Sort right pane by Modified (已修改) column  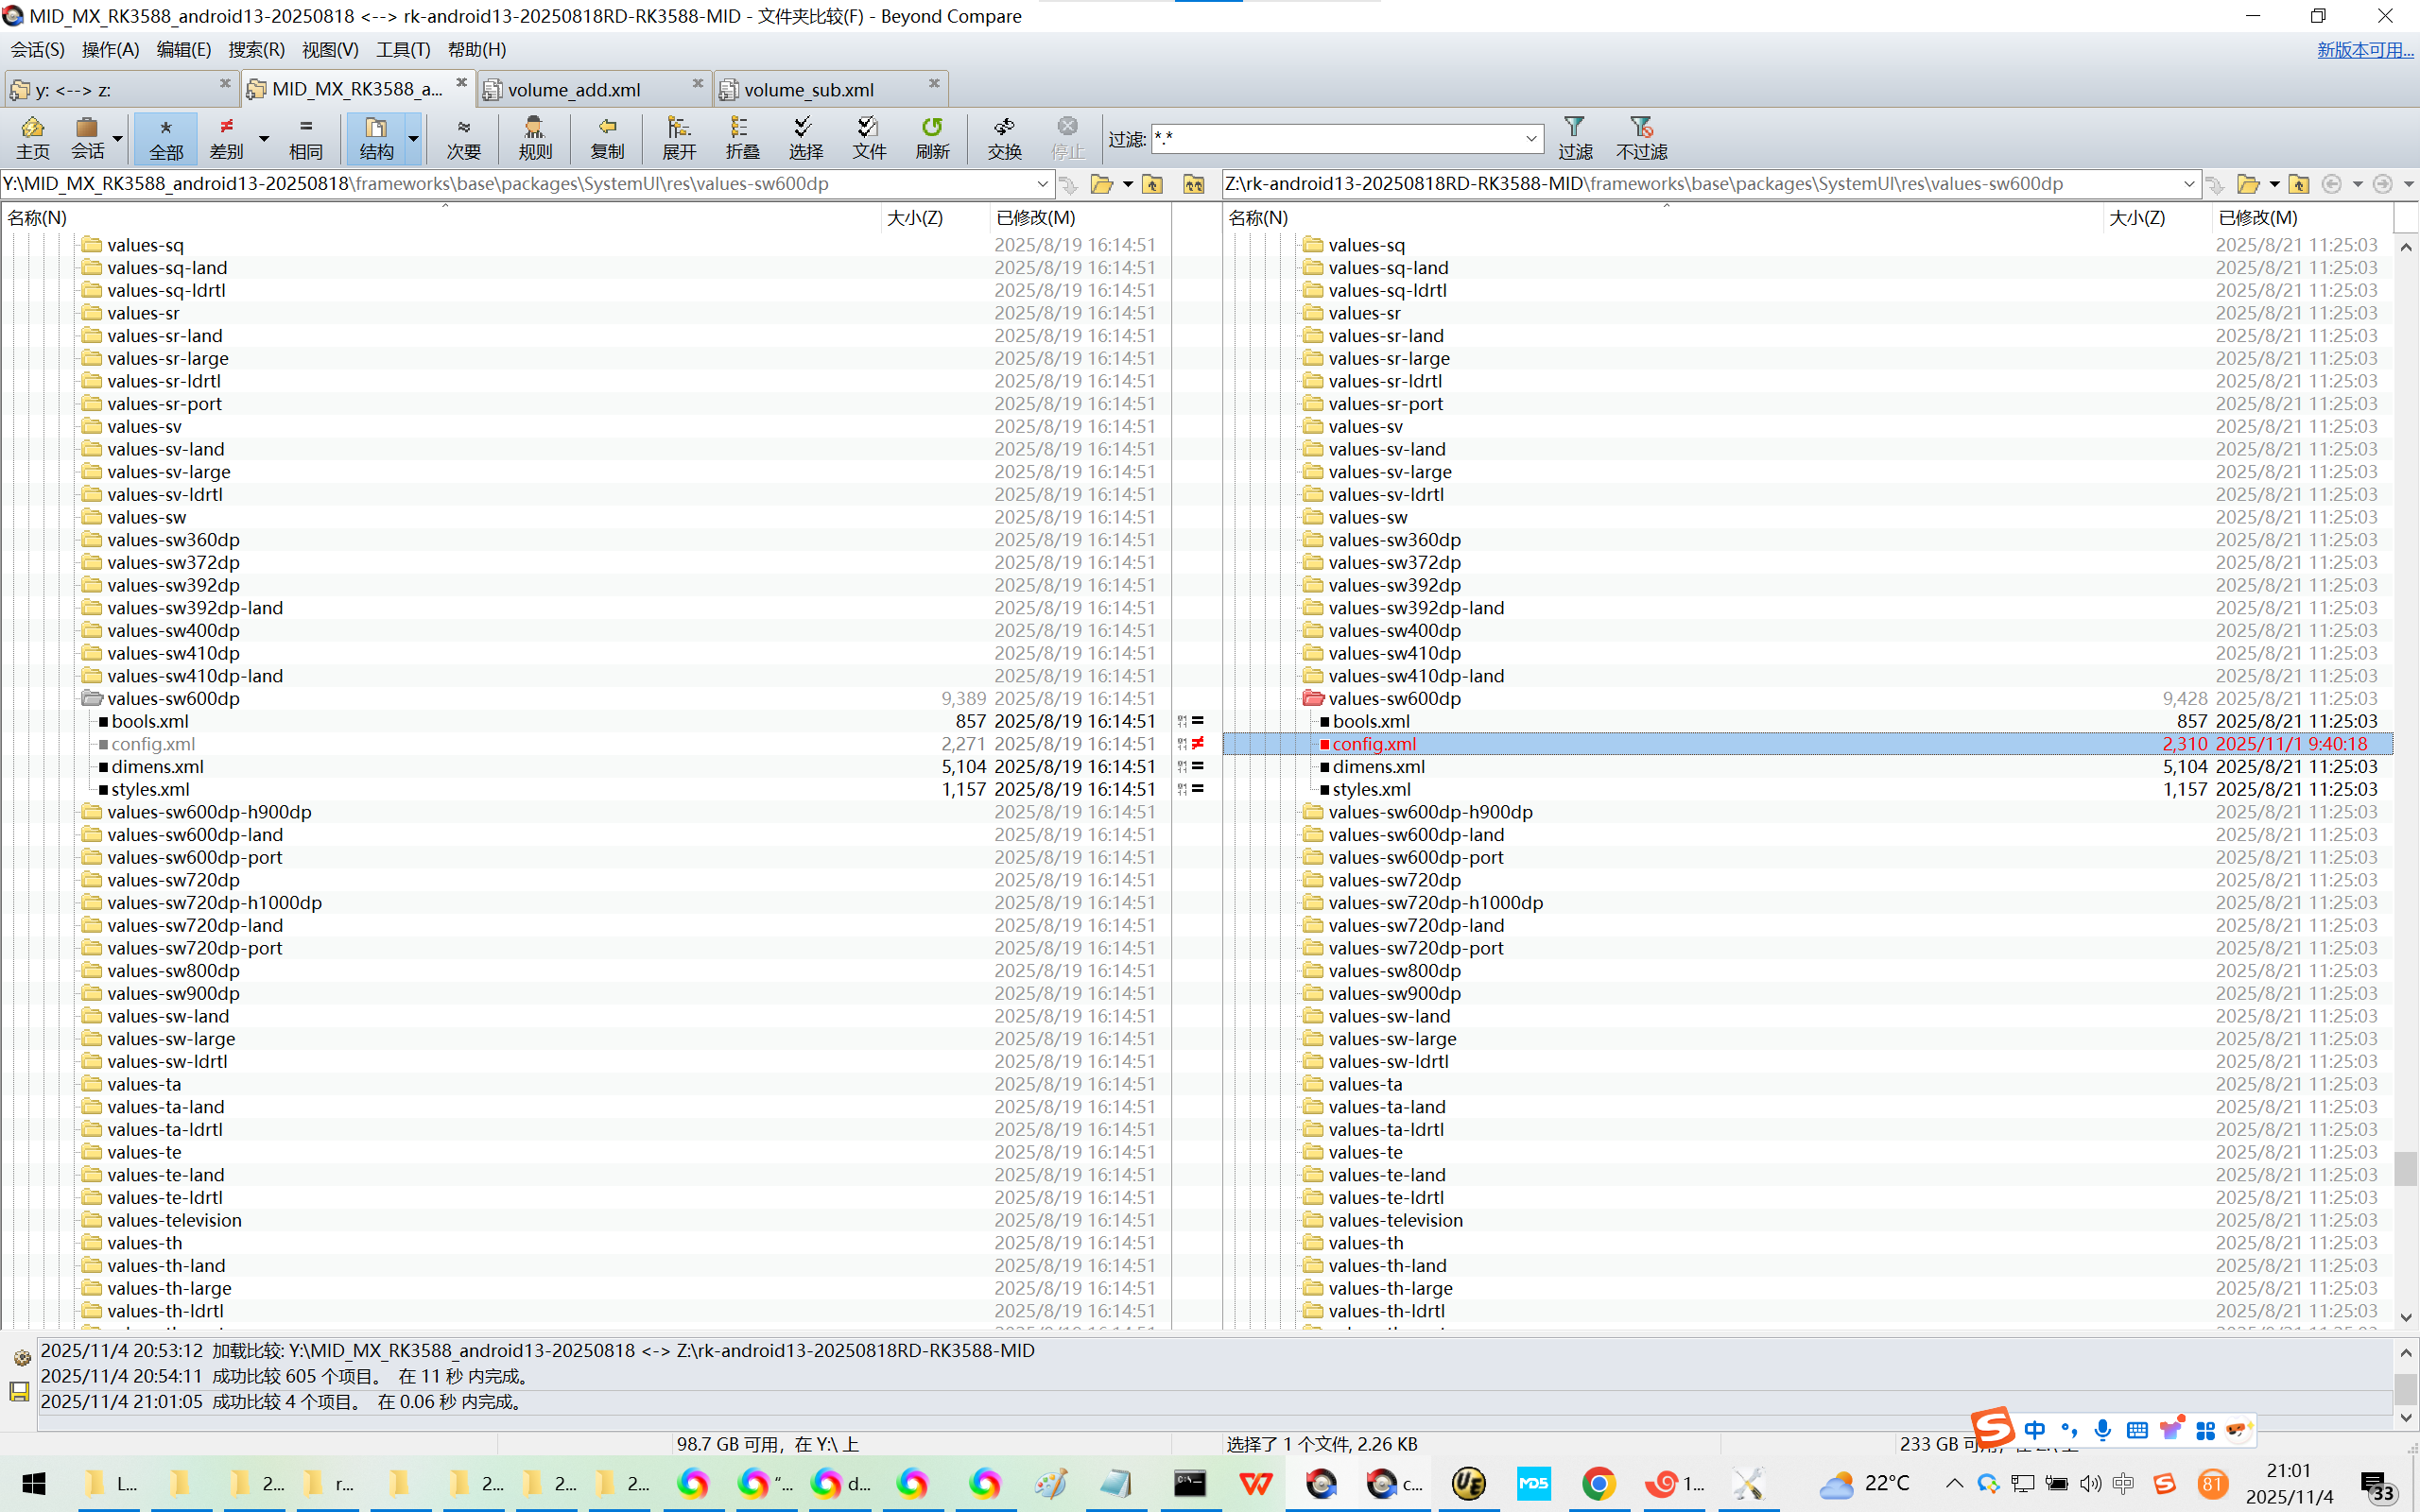pyautogui.click(x=2257, y=217)
